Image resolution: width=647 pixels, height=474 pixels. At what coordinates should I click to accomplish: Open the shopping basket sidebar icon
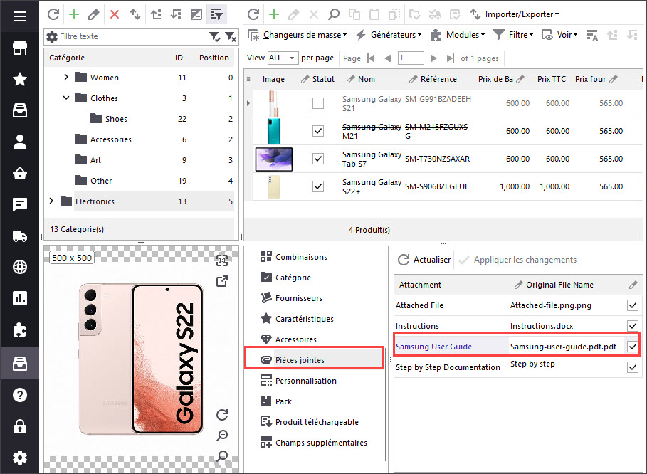19,173
